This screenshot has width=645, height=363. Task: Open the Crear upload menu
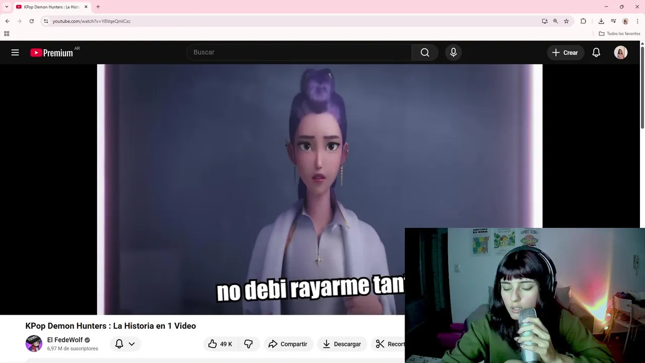click(565, 52)
